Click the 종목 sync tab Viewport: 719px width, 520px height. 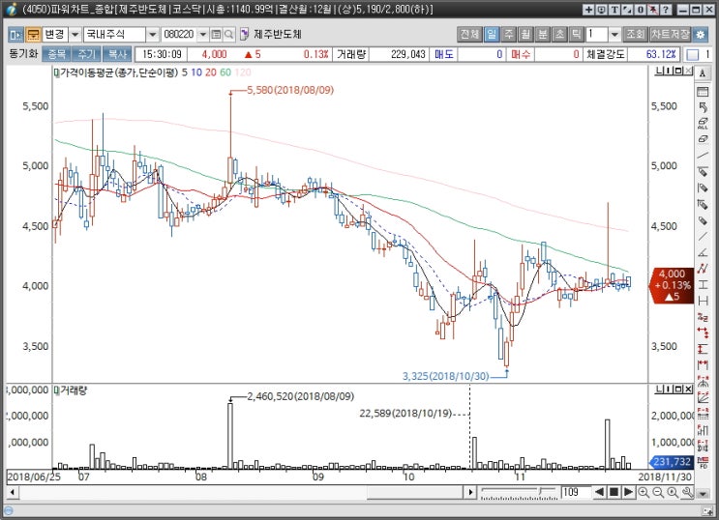point(57,54)
